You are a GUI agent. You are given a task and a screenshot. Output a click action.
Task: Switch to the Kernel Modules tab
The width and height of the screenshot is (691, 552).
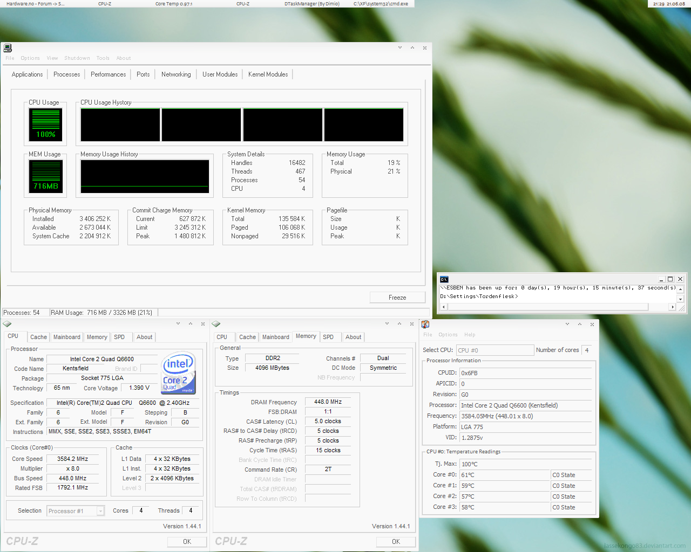click(x=268, y=74)
